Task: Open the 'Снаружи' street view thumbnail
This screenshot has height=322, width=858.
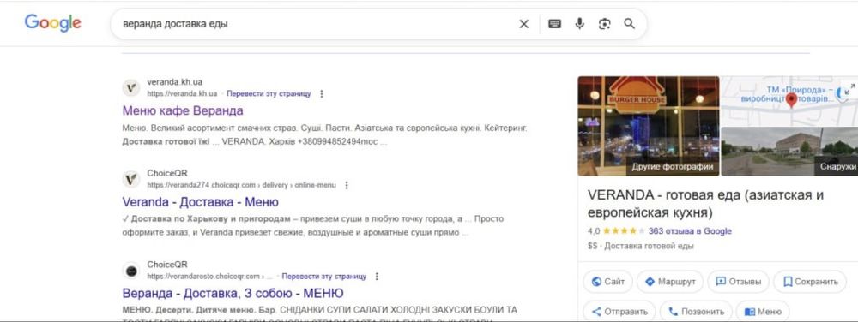Action: 789,152
